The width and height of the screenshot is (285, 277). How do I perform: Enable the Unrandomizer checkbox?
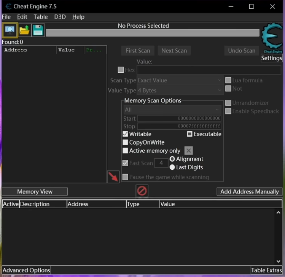tap(228, 103)
